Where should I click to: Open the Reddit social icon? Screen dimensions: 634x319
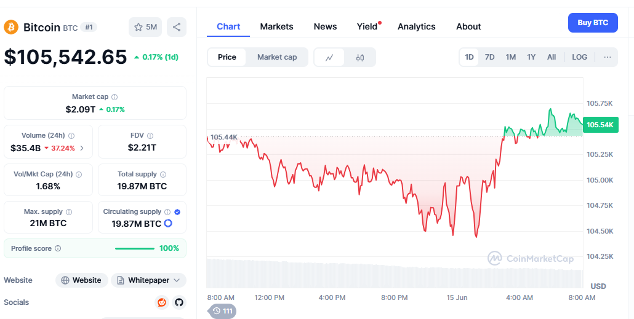(162, 302)
